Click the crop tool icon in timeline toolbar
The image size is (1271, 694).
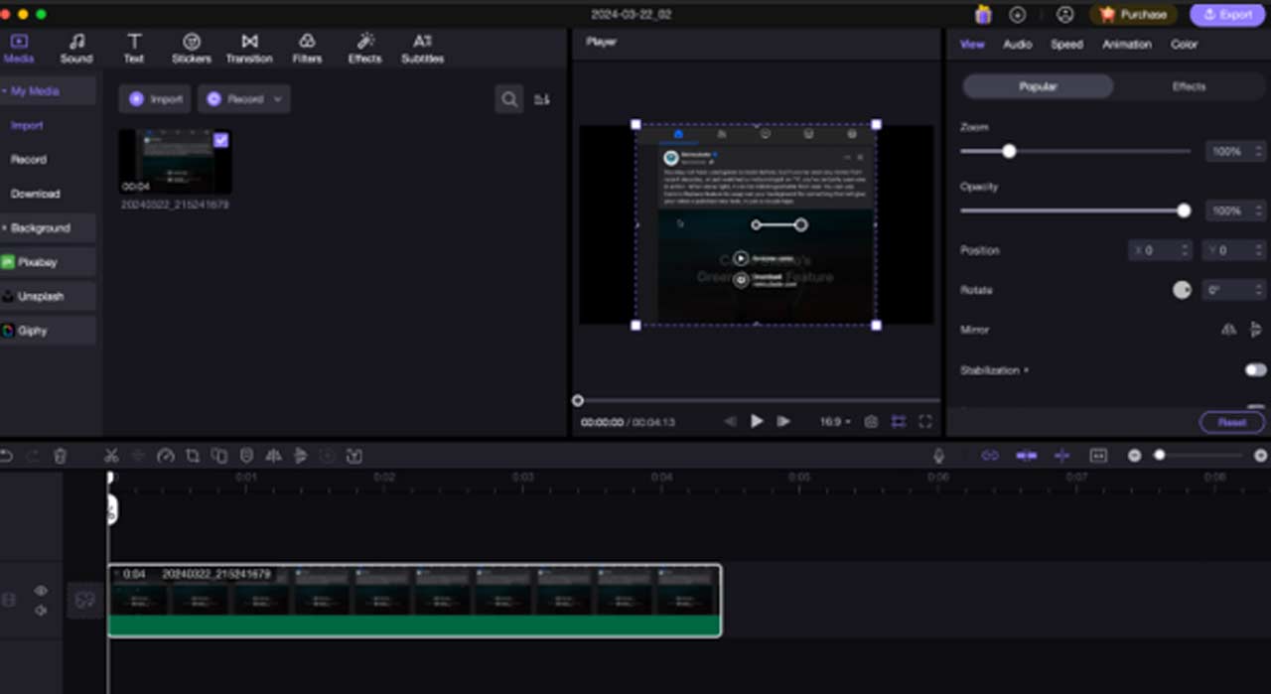[x=193, y=456]
